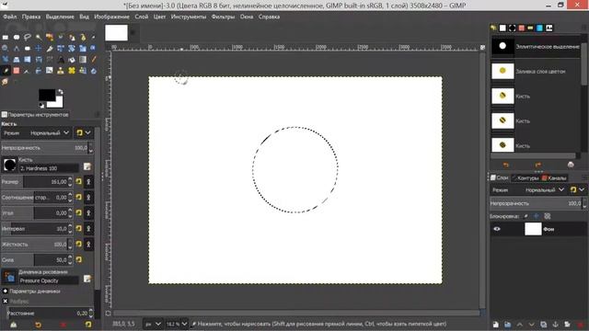Switch to the Каналы tab
This screenshot has width=589, height=331.
[x=554, y=177]
